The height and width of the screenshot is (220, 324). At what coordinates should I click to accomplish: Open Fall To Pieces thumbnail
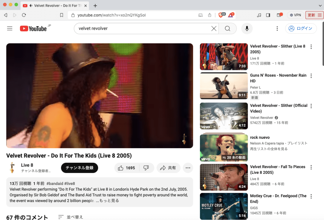click(x=224, y=177)
